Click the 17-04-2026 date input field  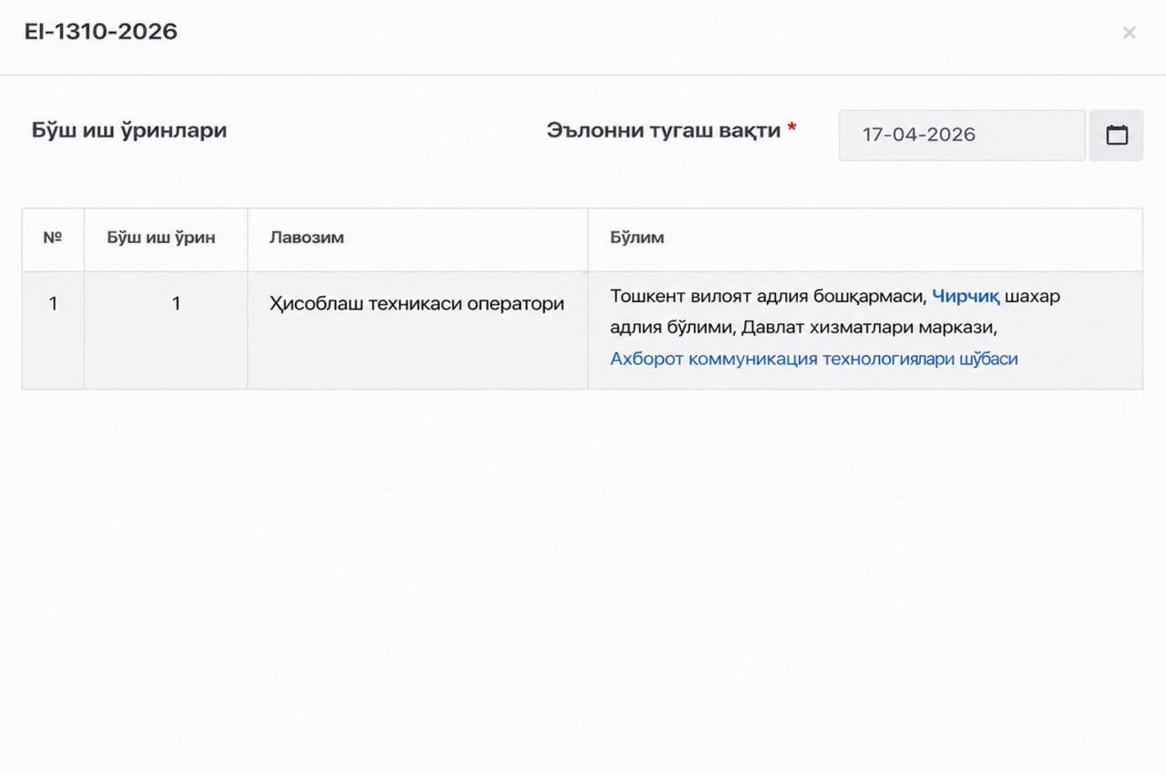click(962, 135)
